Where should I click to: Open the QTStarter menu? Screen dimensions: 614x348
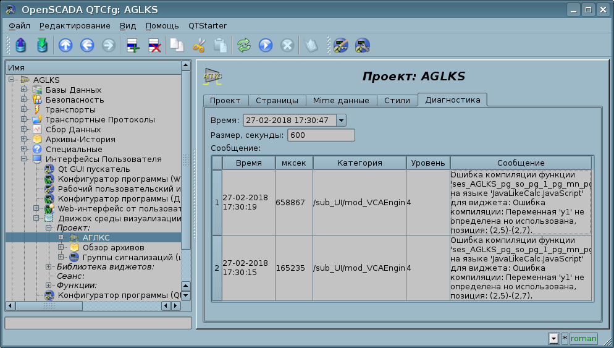tap(208, 26)
